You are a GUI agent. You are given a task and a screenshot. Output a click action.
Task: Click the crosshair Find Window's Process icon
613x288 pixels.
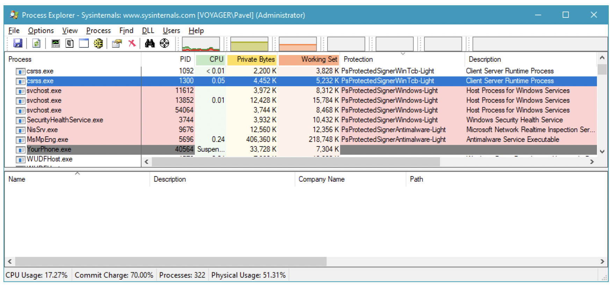[164, 44]
